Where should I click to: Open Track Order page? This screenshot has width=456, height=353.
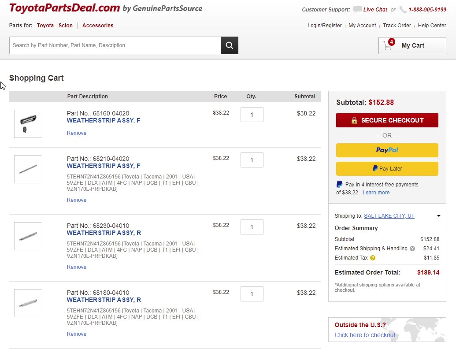(397, 26)
